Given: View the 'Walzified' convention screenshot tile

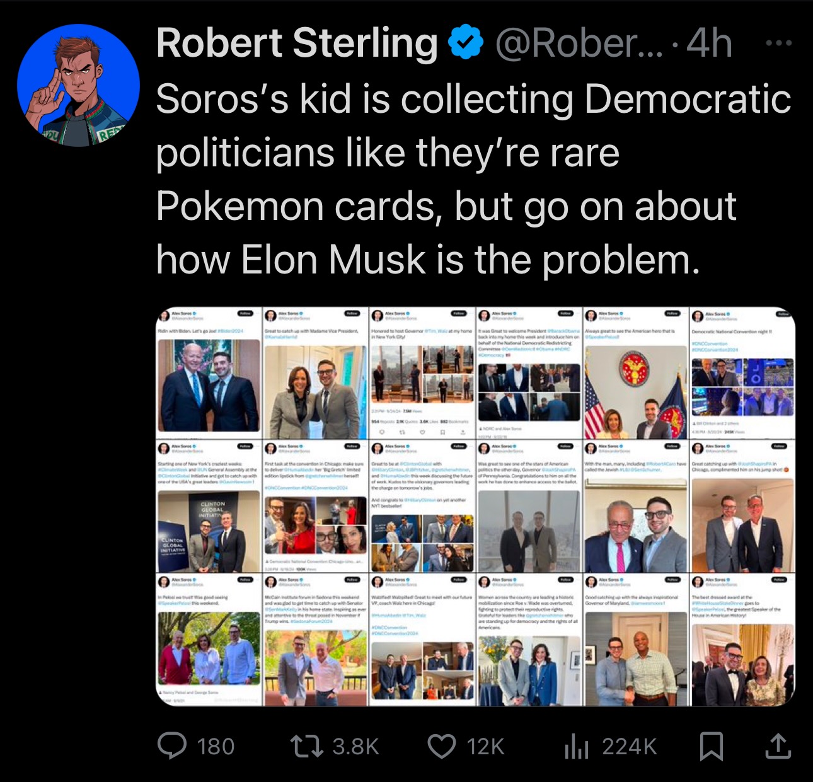Looking at the screenshot, I should pos(421,640).
